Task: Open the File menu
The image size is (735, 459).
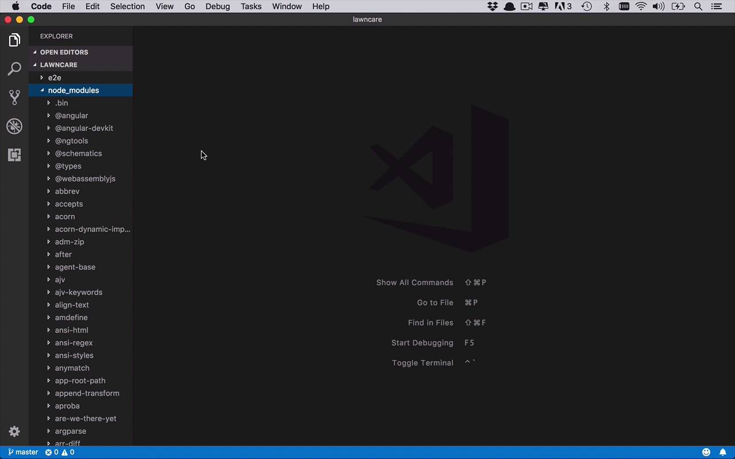Action: pos(68,6)
